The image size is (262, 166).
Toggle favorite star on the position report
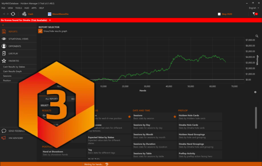[x=129, y=117]
